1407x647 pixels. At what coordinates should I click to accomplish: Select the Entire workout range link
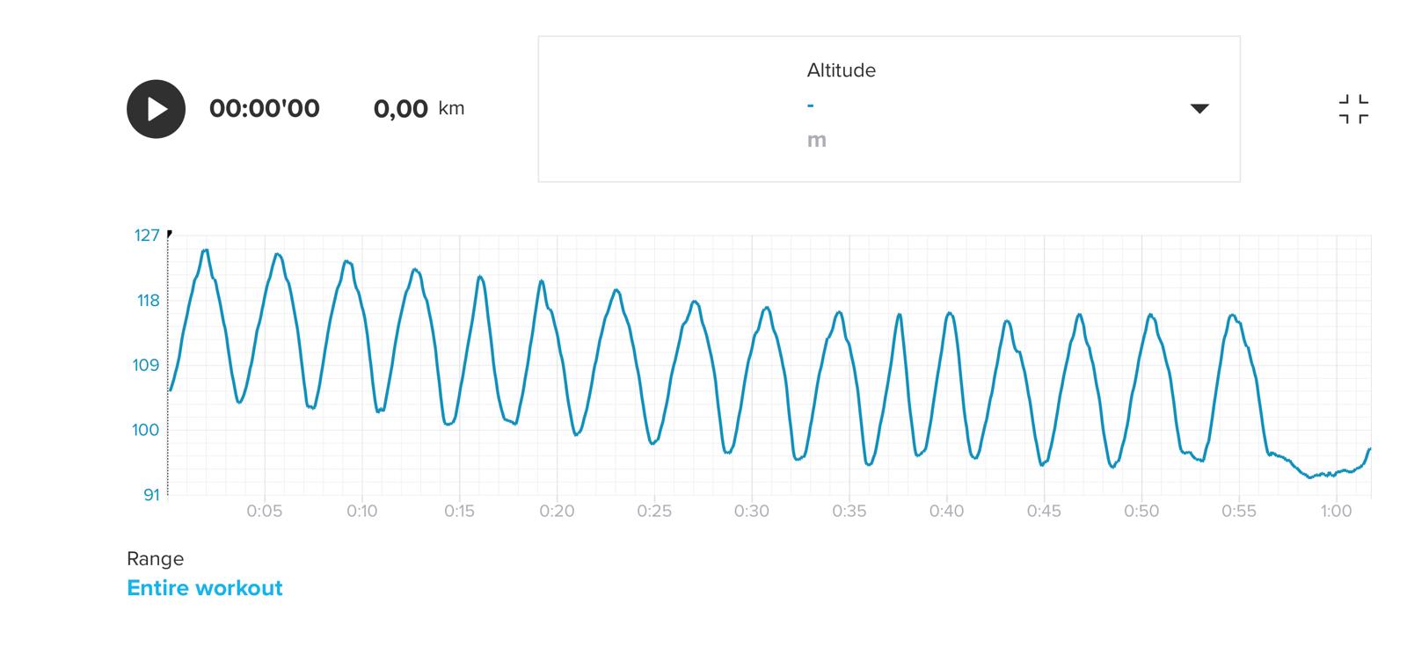(x=205, y=588)
